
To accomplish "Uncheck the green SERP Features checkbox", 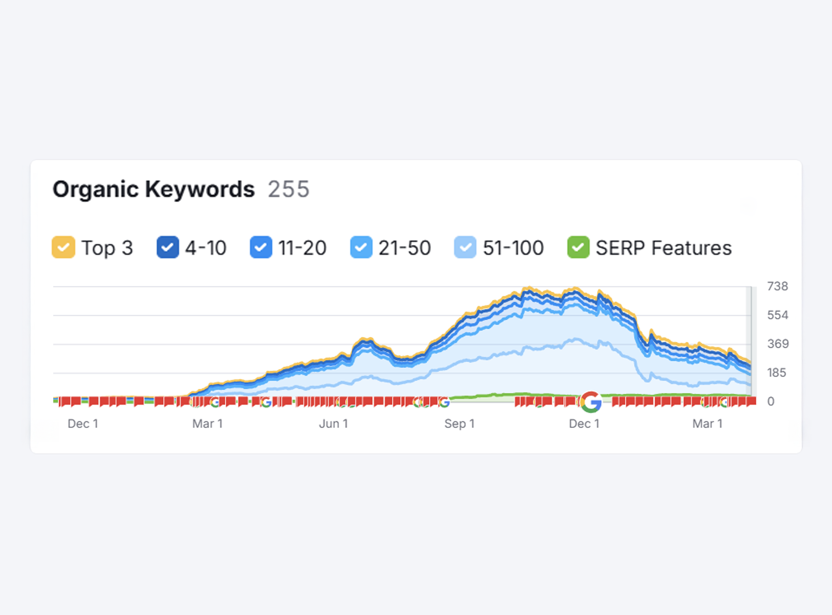I will (x=578, y=247).
